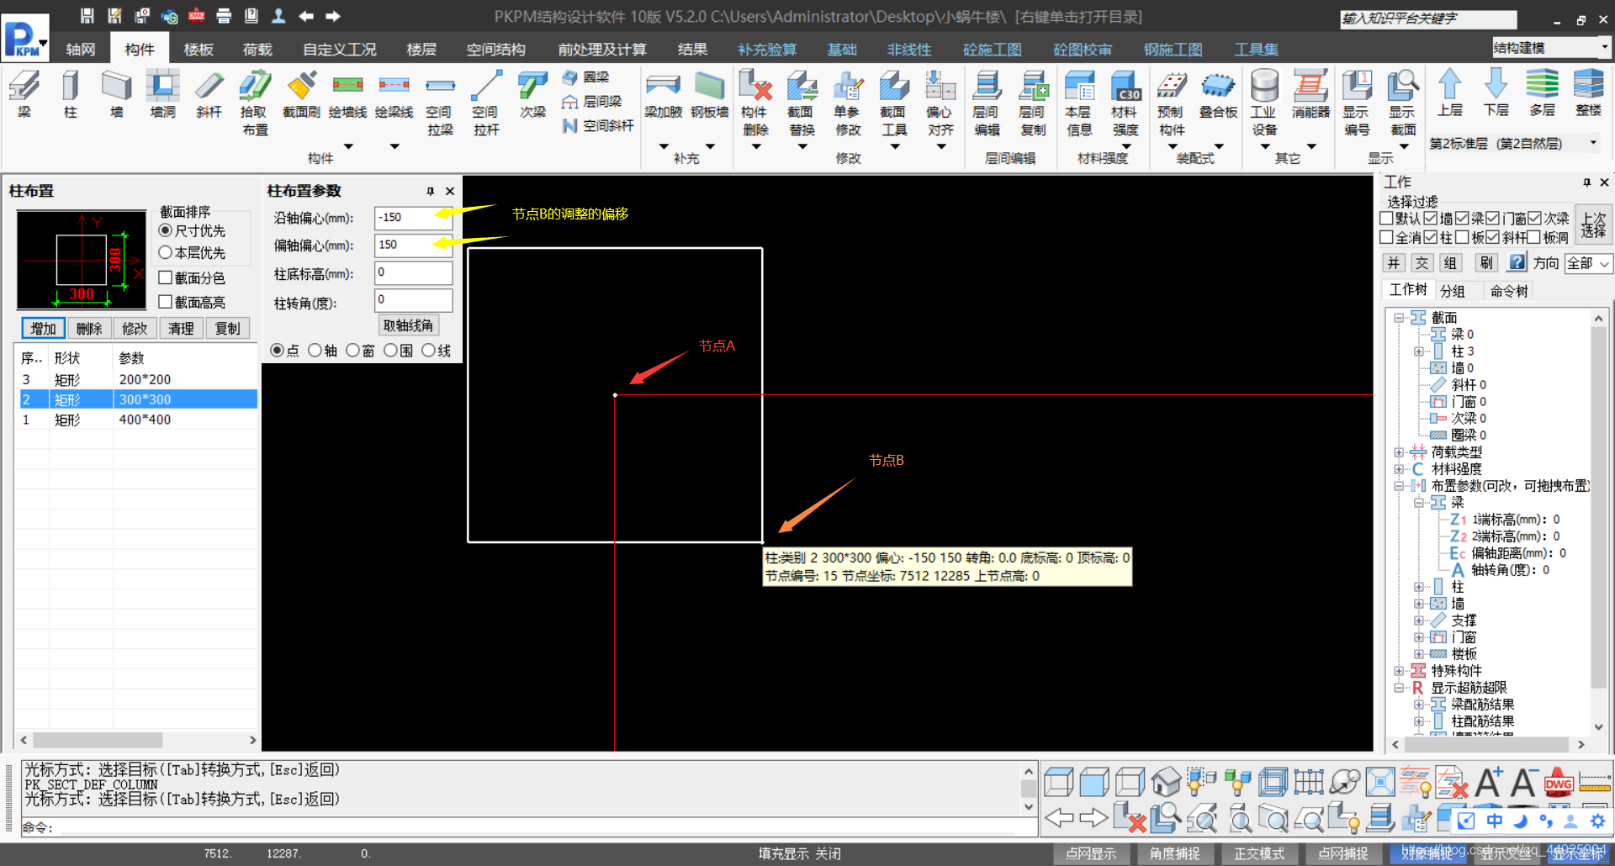Click the 修改 modify section button

(x=135, y=328)
